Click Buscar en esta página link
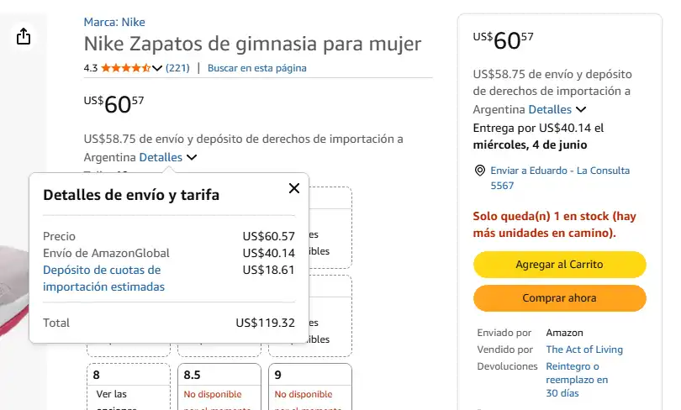 [257, 68]
